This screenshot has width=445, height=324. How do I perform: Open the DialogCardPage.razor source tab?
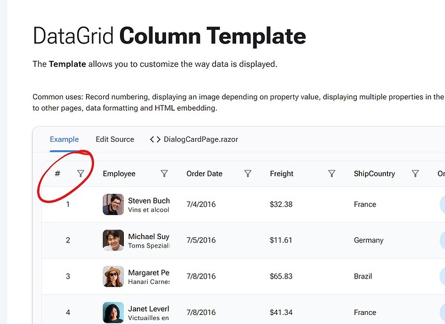200,139
